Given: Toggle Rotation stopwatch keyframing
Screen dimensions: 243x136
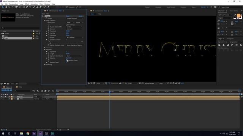Looking at the screenshot, I should coord(49,58).
